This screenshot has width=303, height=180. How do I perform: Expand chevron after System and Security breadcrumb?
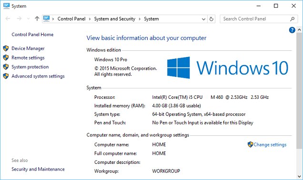coord(139,19)
